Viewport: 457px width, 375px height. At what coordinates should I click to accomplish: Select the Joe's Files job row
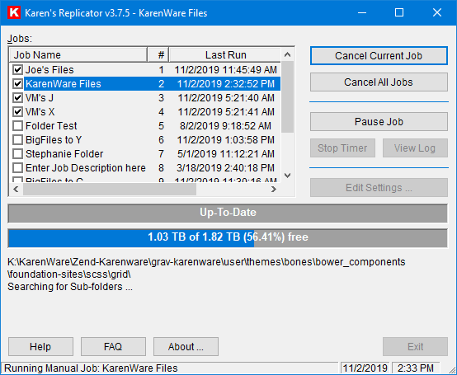tap(145, 70)
